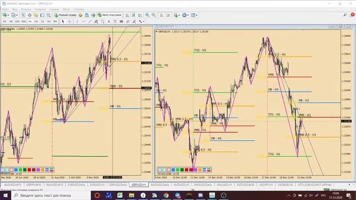Switch timeframe to M30
356x200 pixels.
pos(23,22)
